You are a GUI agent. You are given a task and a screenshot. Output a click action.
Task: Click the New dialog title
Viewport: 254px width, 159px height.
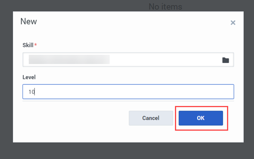click(28, 21)
